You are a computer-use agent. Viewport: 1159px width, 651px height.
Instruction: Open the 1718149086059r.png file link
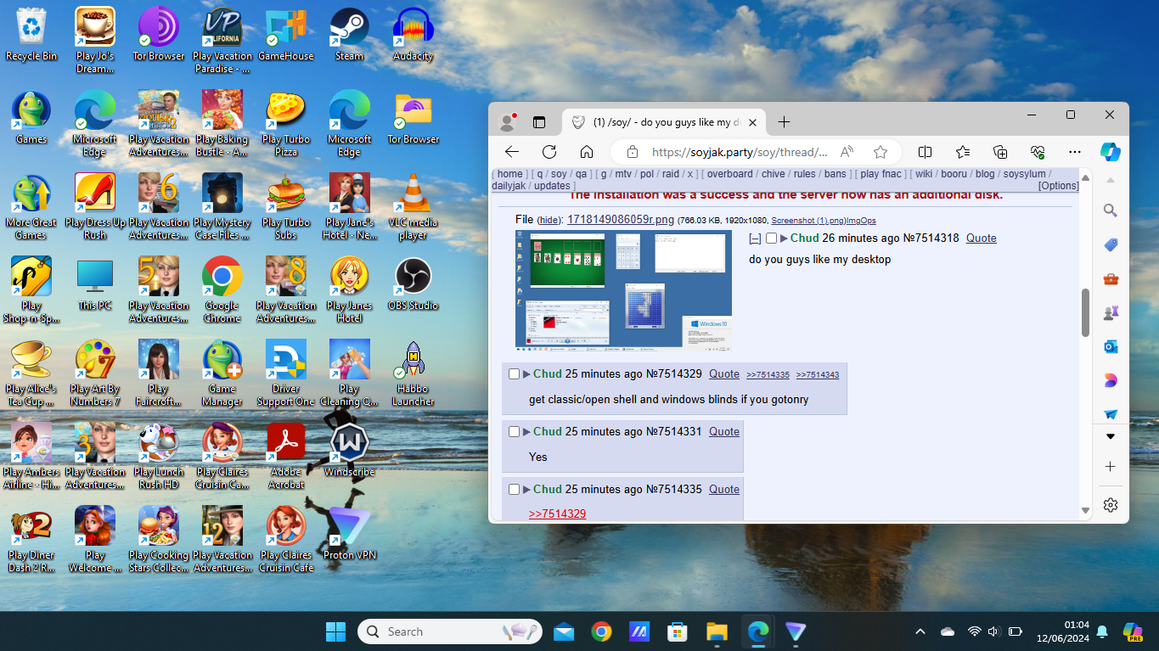coord(620,220)
